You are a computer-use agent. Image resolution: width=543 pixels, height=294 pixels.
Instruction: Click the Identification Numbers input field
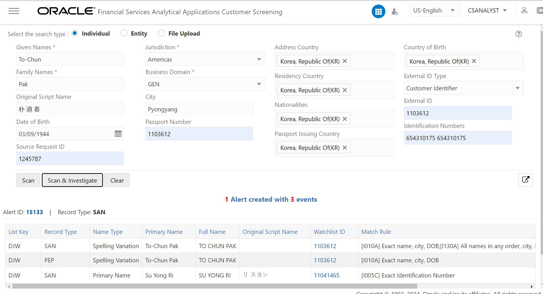point(458,138)
